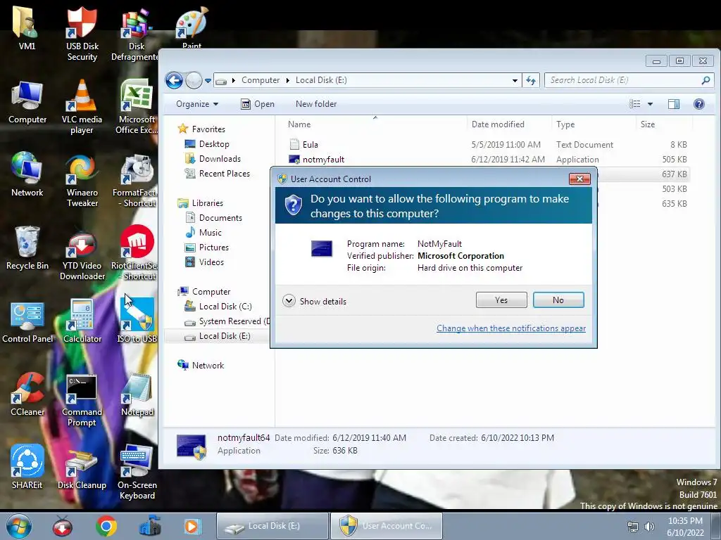Select SHAREit desktop icon
Screen dimensions: 721x540
click(27, 467)
